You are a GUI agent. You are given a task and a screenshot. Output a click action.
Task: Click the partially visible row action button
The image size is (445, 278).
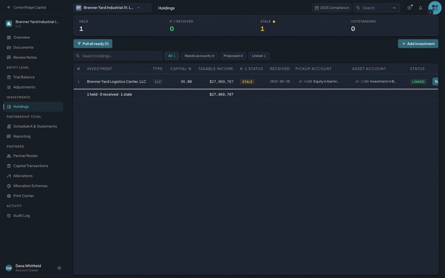point(435,81)
